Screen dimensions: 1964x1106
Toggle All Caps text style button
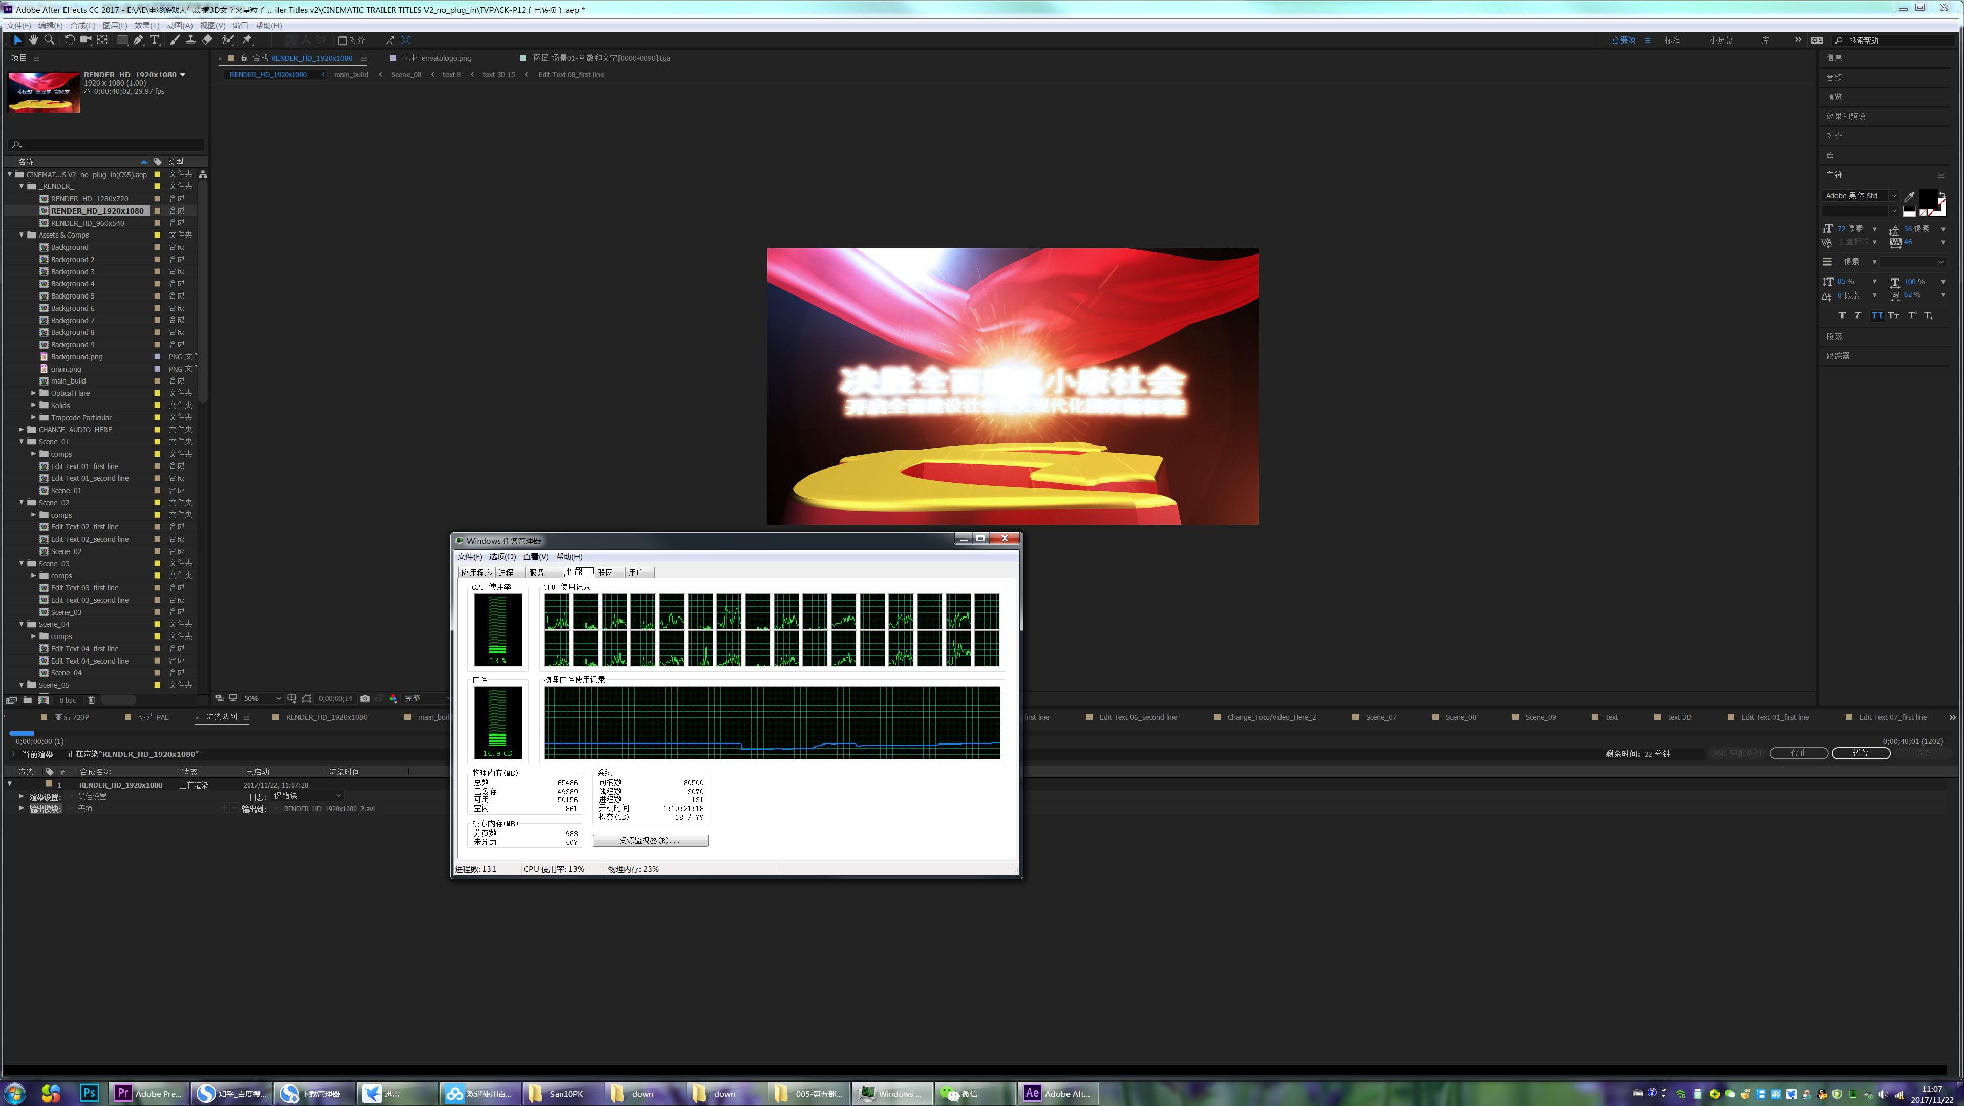pyautogui.click(x=1876, y=315)
